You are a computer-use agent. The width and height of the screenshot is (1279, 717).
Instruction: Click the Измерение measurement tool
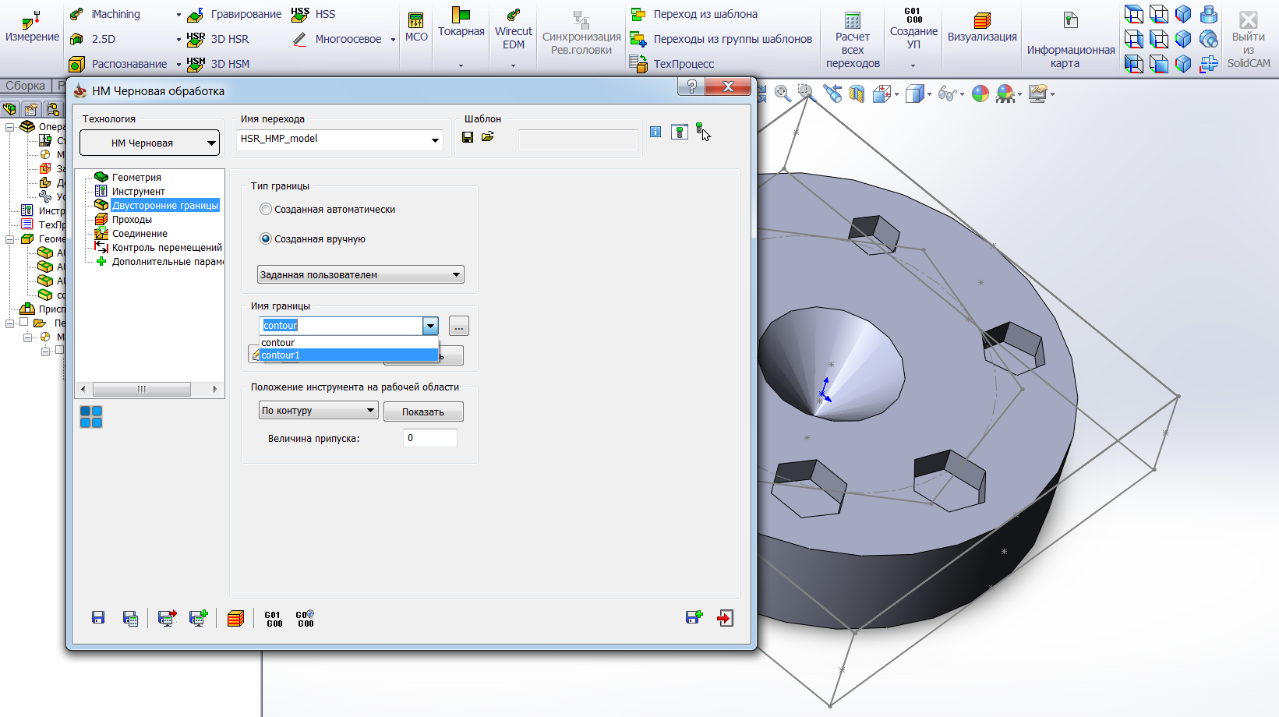tap(32, 27)
